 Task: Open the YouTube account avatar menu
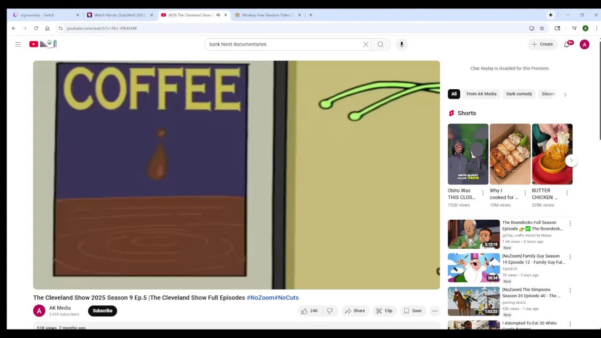(585, 44)
